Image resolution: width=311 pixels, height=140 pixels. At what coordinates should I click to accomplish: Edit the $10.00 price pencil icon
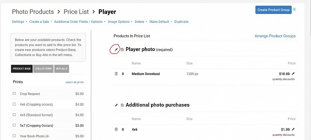tap(293, 73)
